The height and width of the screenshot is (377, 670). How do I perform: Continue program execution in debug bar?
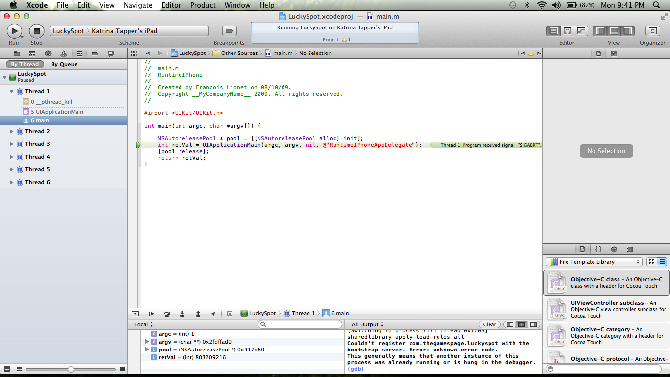point(151,313)
